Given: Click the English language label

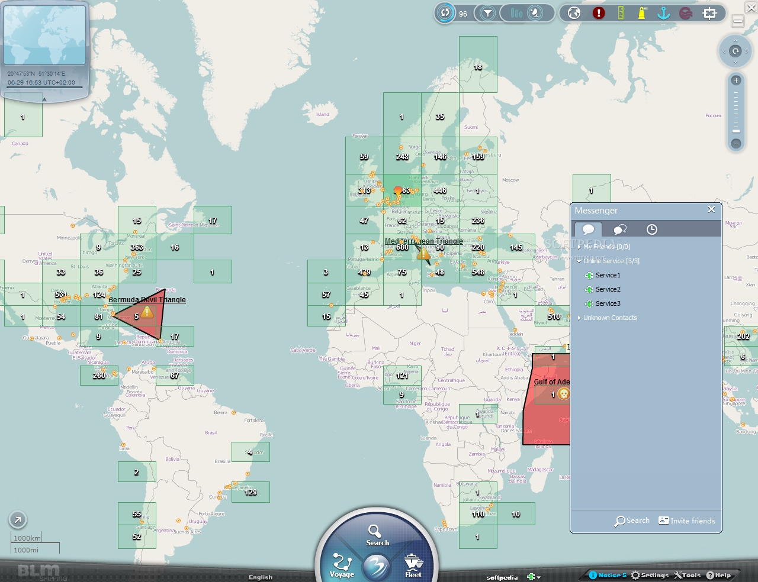Looking at the screenshot, I should point(261,577).
